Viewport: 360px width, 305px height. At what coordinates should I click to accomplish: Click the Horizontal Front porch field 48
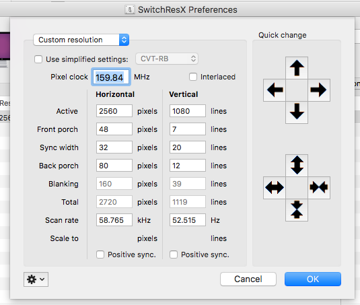(x=114, y=129)
